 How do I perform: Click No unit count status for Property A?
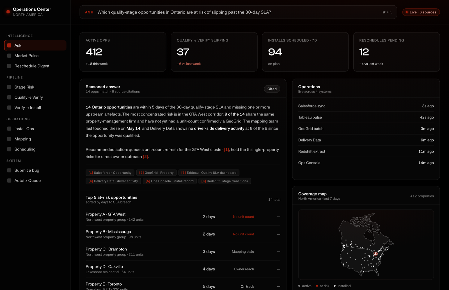click(x=243, y=217)
